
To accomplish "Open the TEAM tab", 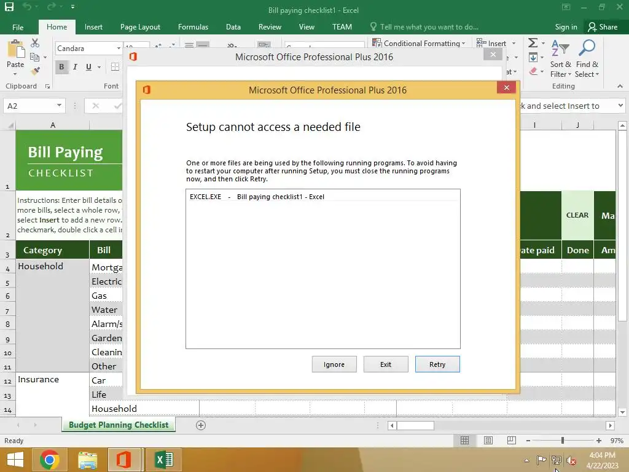I will tap(342, 27).
